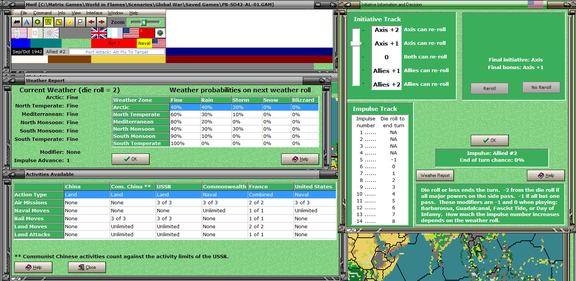Open the File menu

coord(24,13)
